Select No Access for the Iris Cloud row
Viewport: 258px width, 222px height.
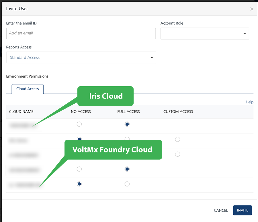point(79,124)
